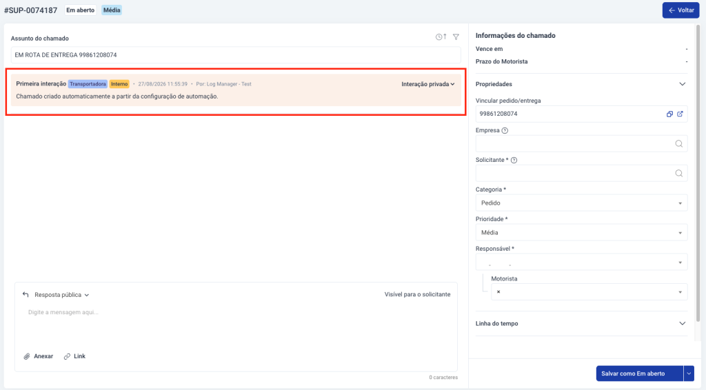Insert a Link in the reply
This screenshot has height=390, width=706.
tap(74, 356)
